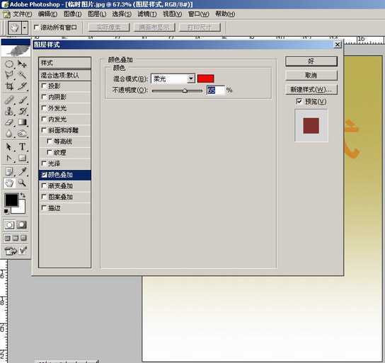Open the 编辑(E) menu
The height and width of the screenshot is (363, 385).
pos(48,14)
